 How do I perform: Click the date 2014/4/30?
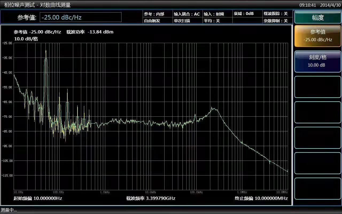tap(330, 5)
